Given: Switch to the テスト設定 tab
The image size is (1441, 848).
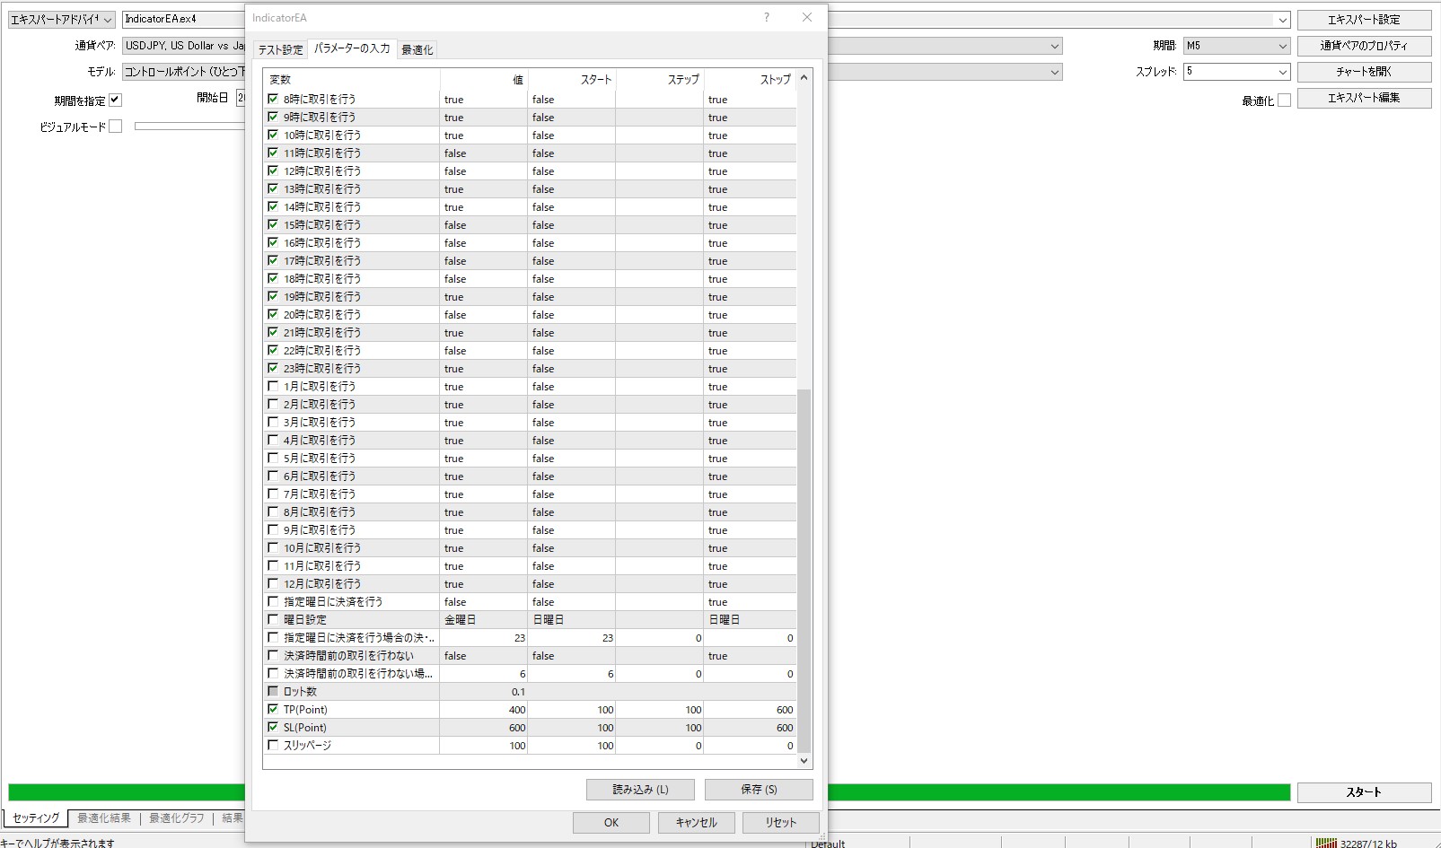Looking at the screenshot, I should coord(280,50).
